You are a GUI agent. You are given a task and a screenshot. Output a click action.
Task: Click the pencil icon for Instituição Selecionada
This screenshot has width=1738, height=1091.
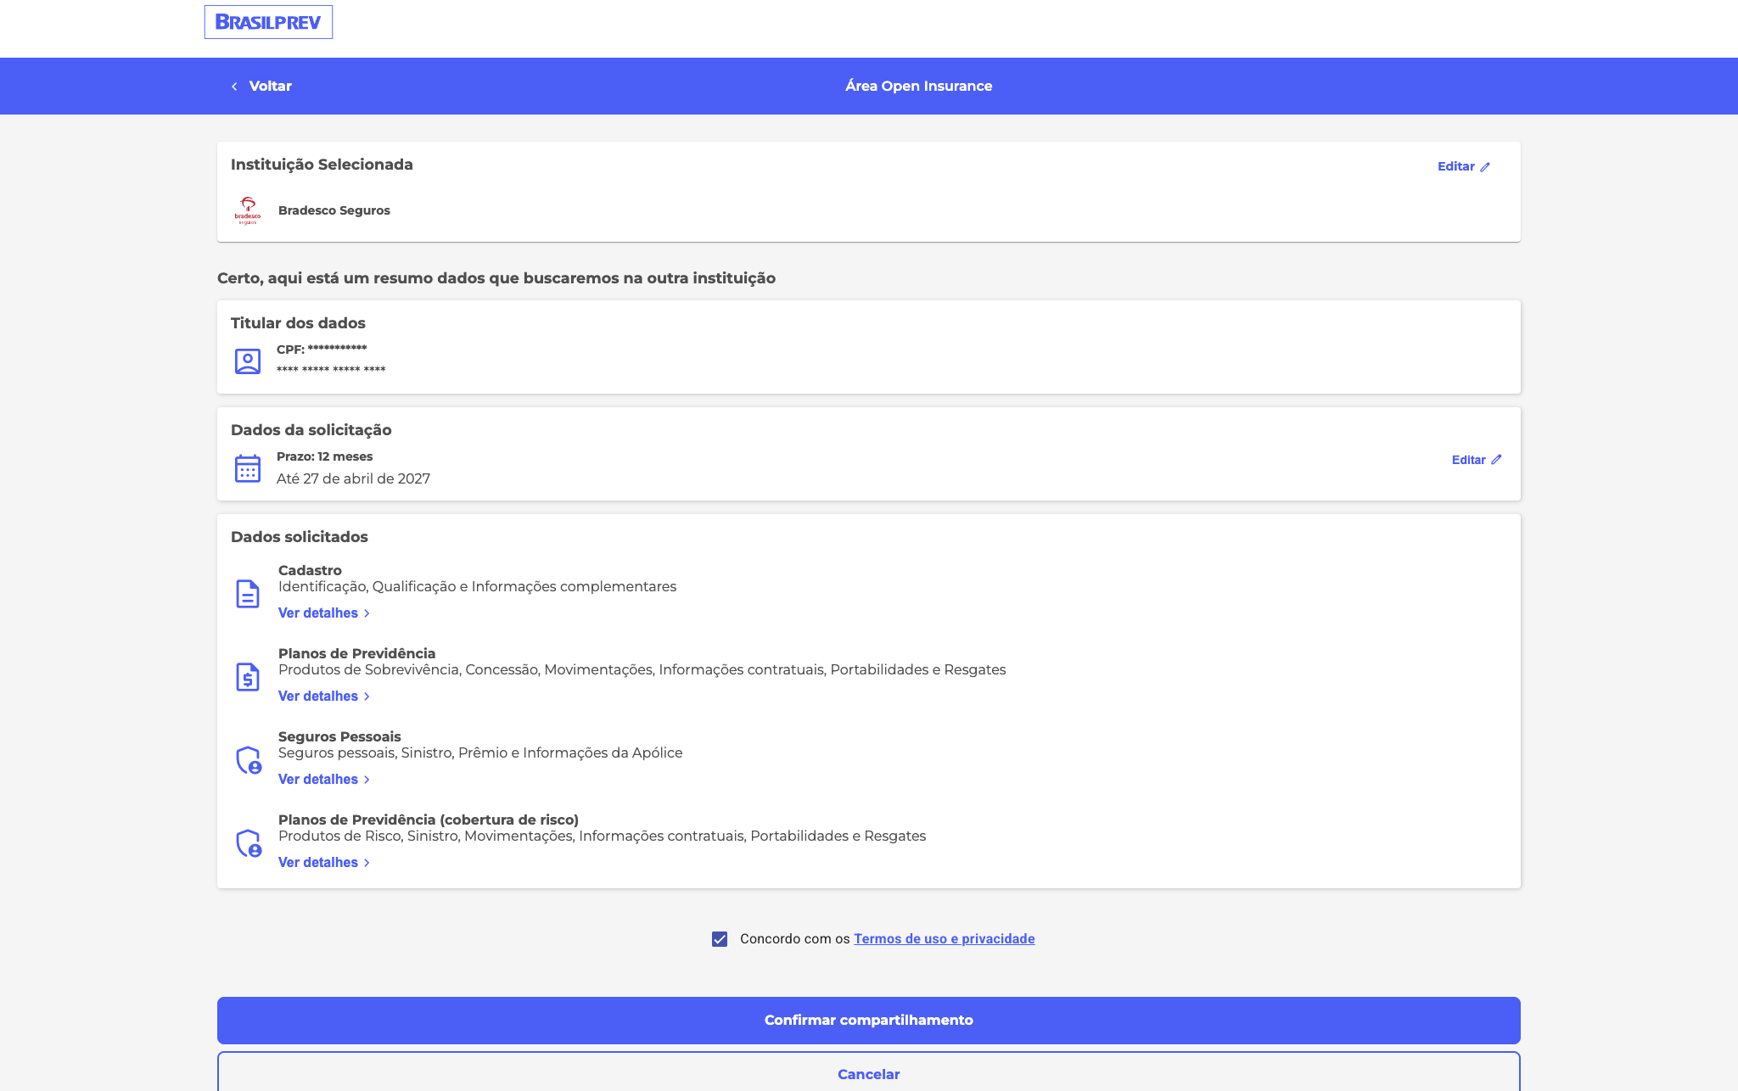pos(1485,167)
